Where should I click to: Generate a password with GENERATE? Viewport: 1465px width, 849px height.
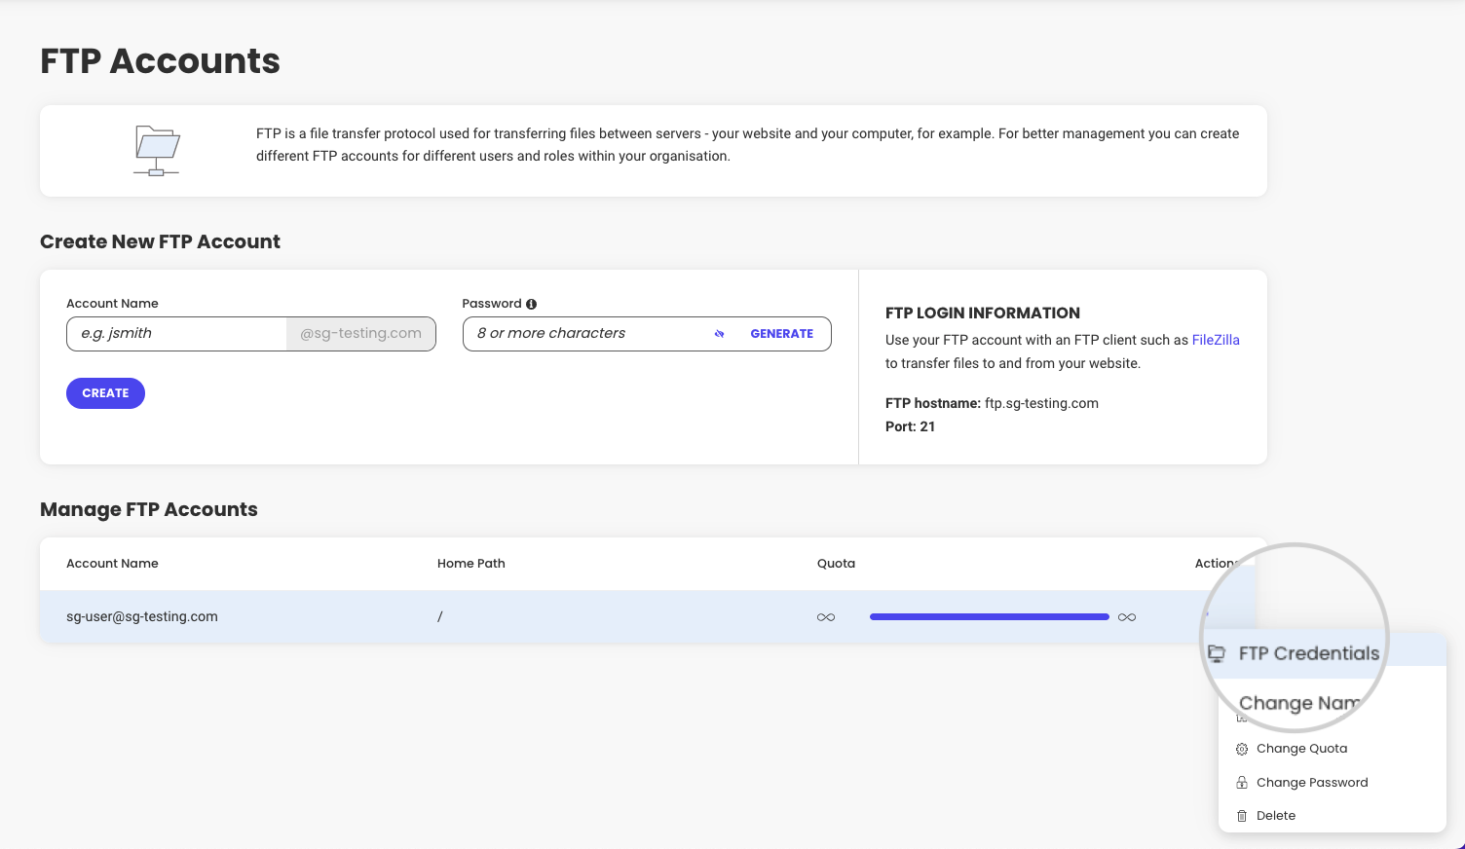coord(781,334)
